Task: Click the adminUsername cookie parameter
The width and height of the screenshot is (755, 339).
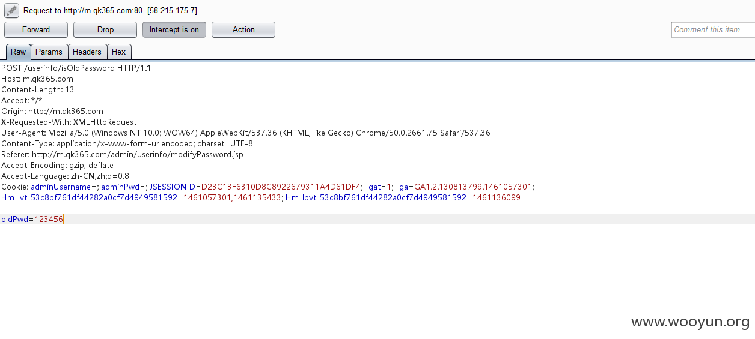Action: pos(61,187)
